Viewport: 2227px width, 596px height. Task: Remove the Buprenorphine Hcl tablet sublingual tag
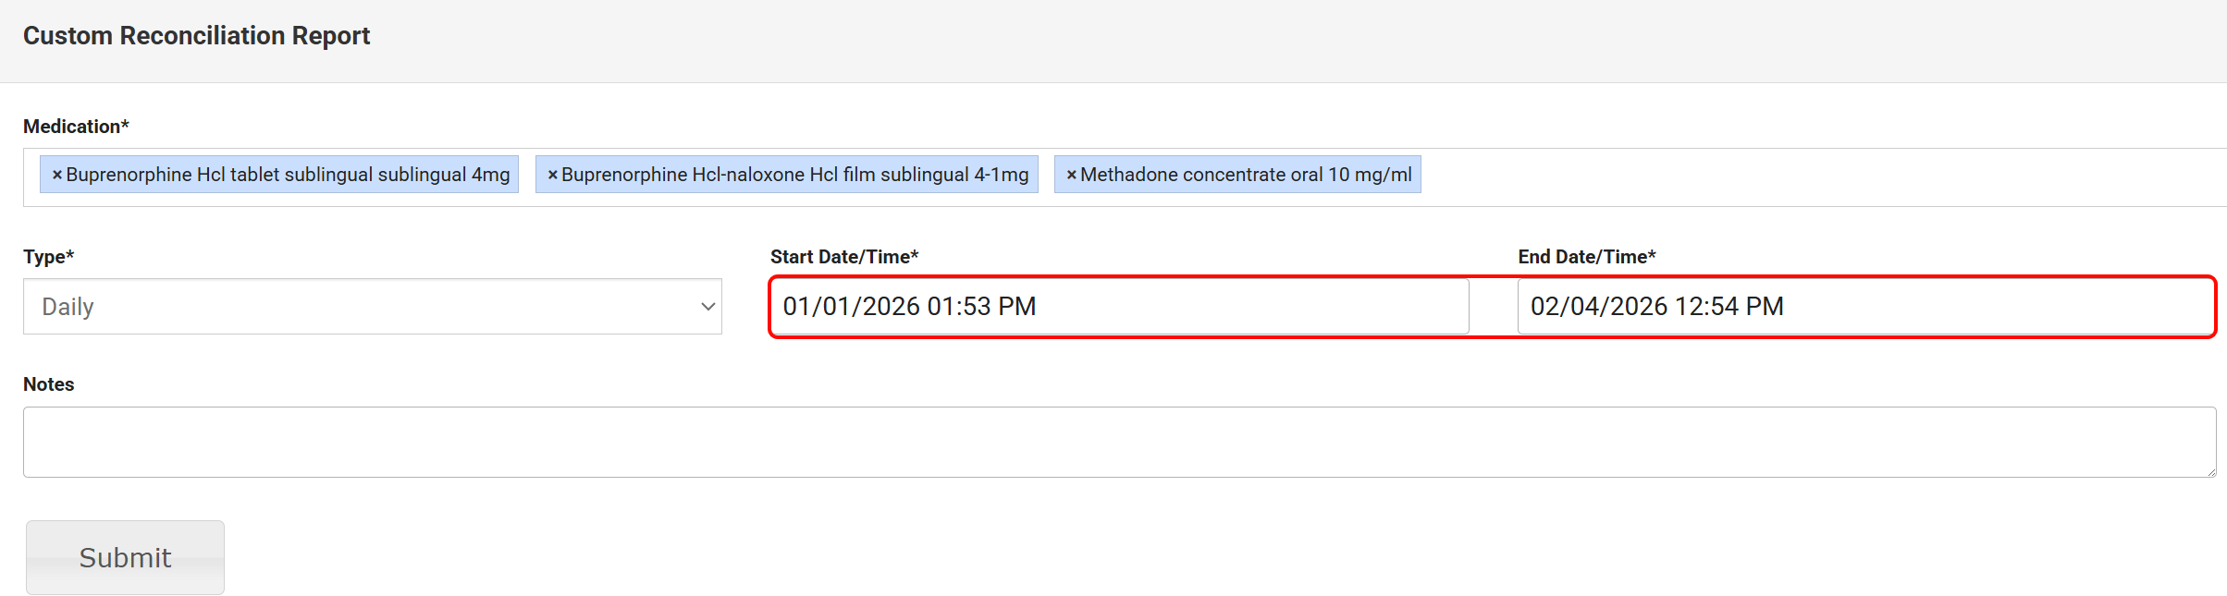coord(56,175)
